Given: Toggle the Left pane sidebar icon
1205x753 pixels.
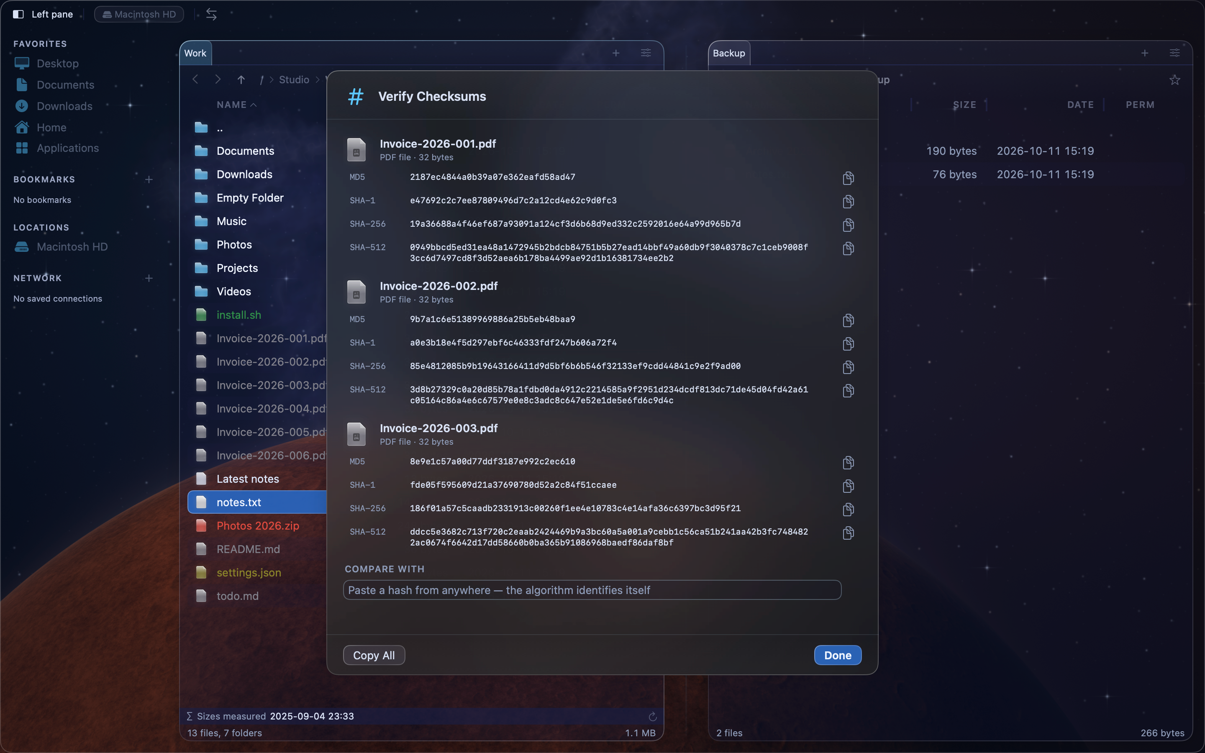Looking at the screenshot, I should [18, 15].
